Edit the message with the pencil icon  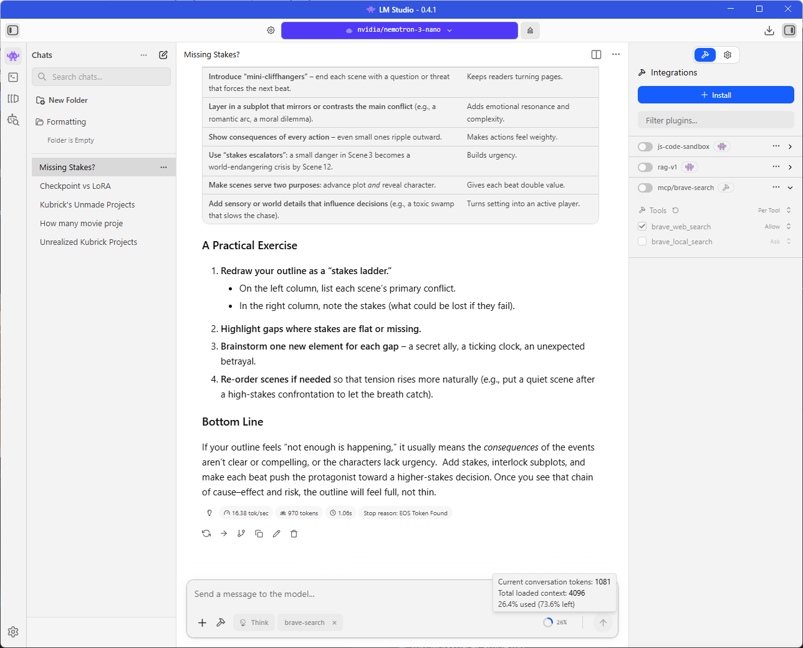(x=277, y=534)
